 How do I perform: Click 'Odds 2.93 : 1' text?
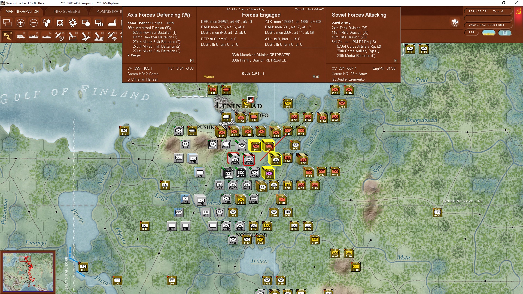pos(253,73)
